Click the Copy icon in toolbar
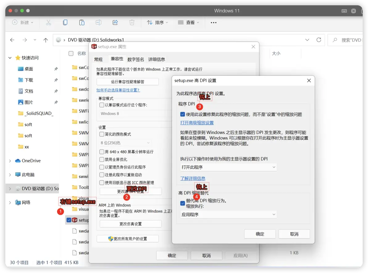This screenshot has width=368, height=273. (65, 23)
